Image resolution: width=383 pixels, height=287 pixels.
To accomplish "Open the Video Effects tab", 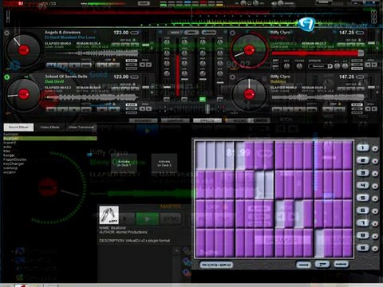I will point(49,128).
